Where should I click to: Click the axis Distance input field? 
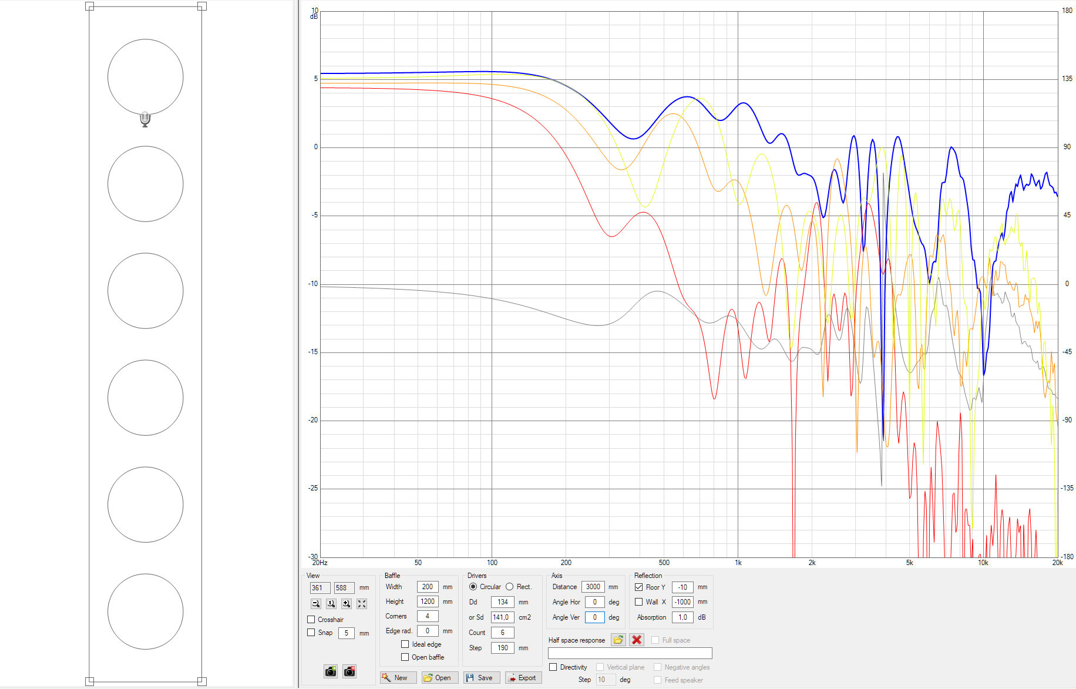(593, 587)
